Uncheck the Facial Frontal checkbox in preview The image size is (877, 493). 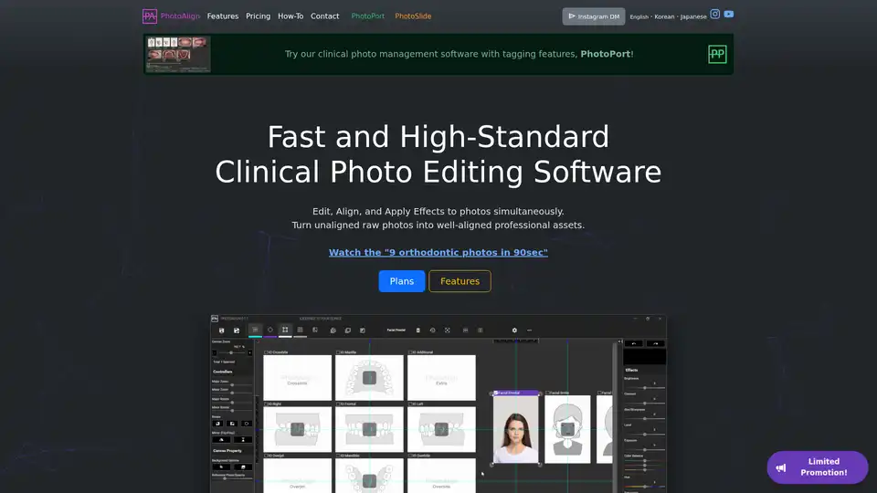point(495,393)
